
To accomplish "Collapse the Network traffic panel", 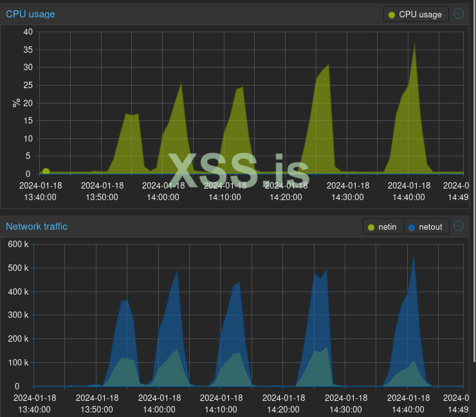I will (459, 226).
